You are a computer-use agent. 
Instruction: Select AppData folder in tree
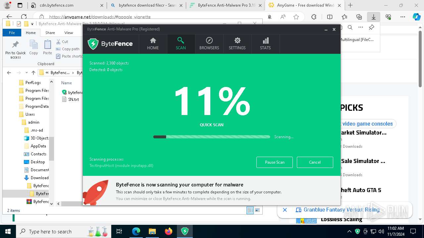[35, 146]
